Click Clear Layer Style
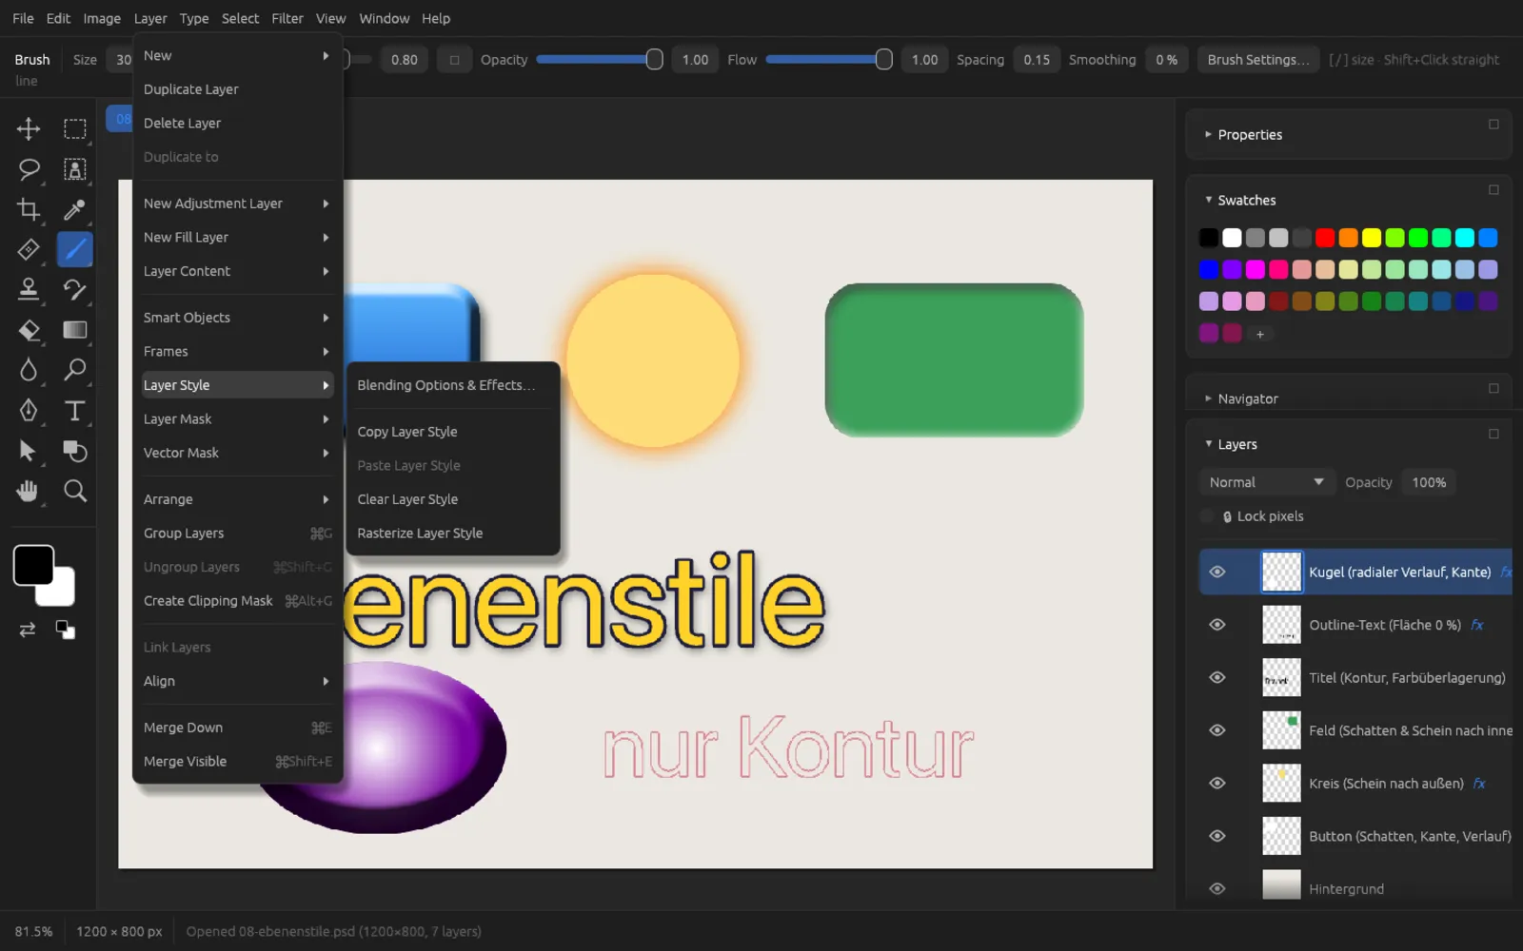The image size is (1523, 951). click(x=452, y=499)
